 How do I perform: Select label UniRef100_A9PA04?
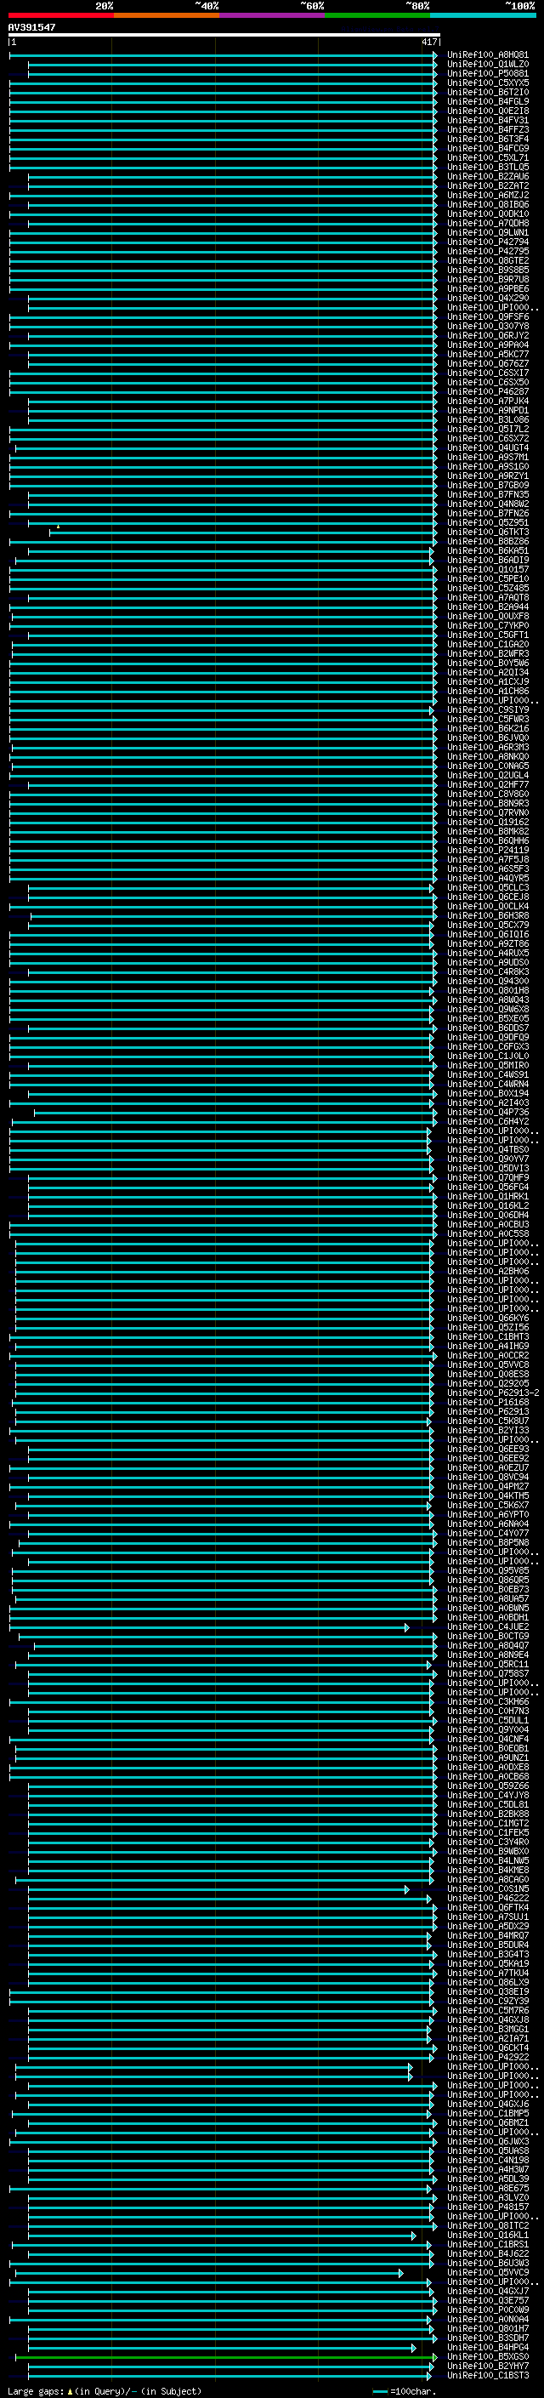click(487, 345)
